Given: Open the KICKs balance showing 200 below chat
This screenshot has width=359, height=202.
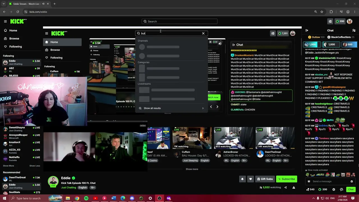Looking at the screenshot, I should pyautogui.click(x=323, y=189).
